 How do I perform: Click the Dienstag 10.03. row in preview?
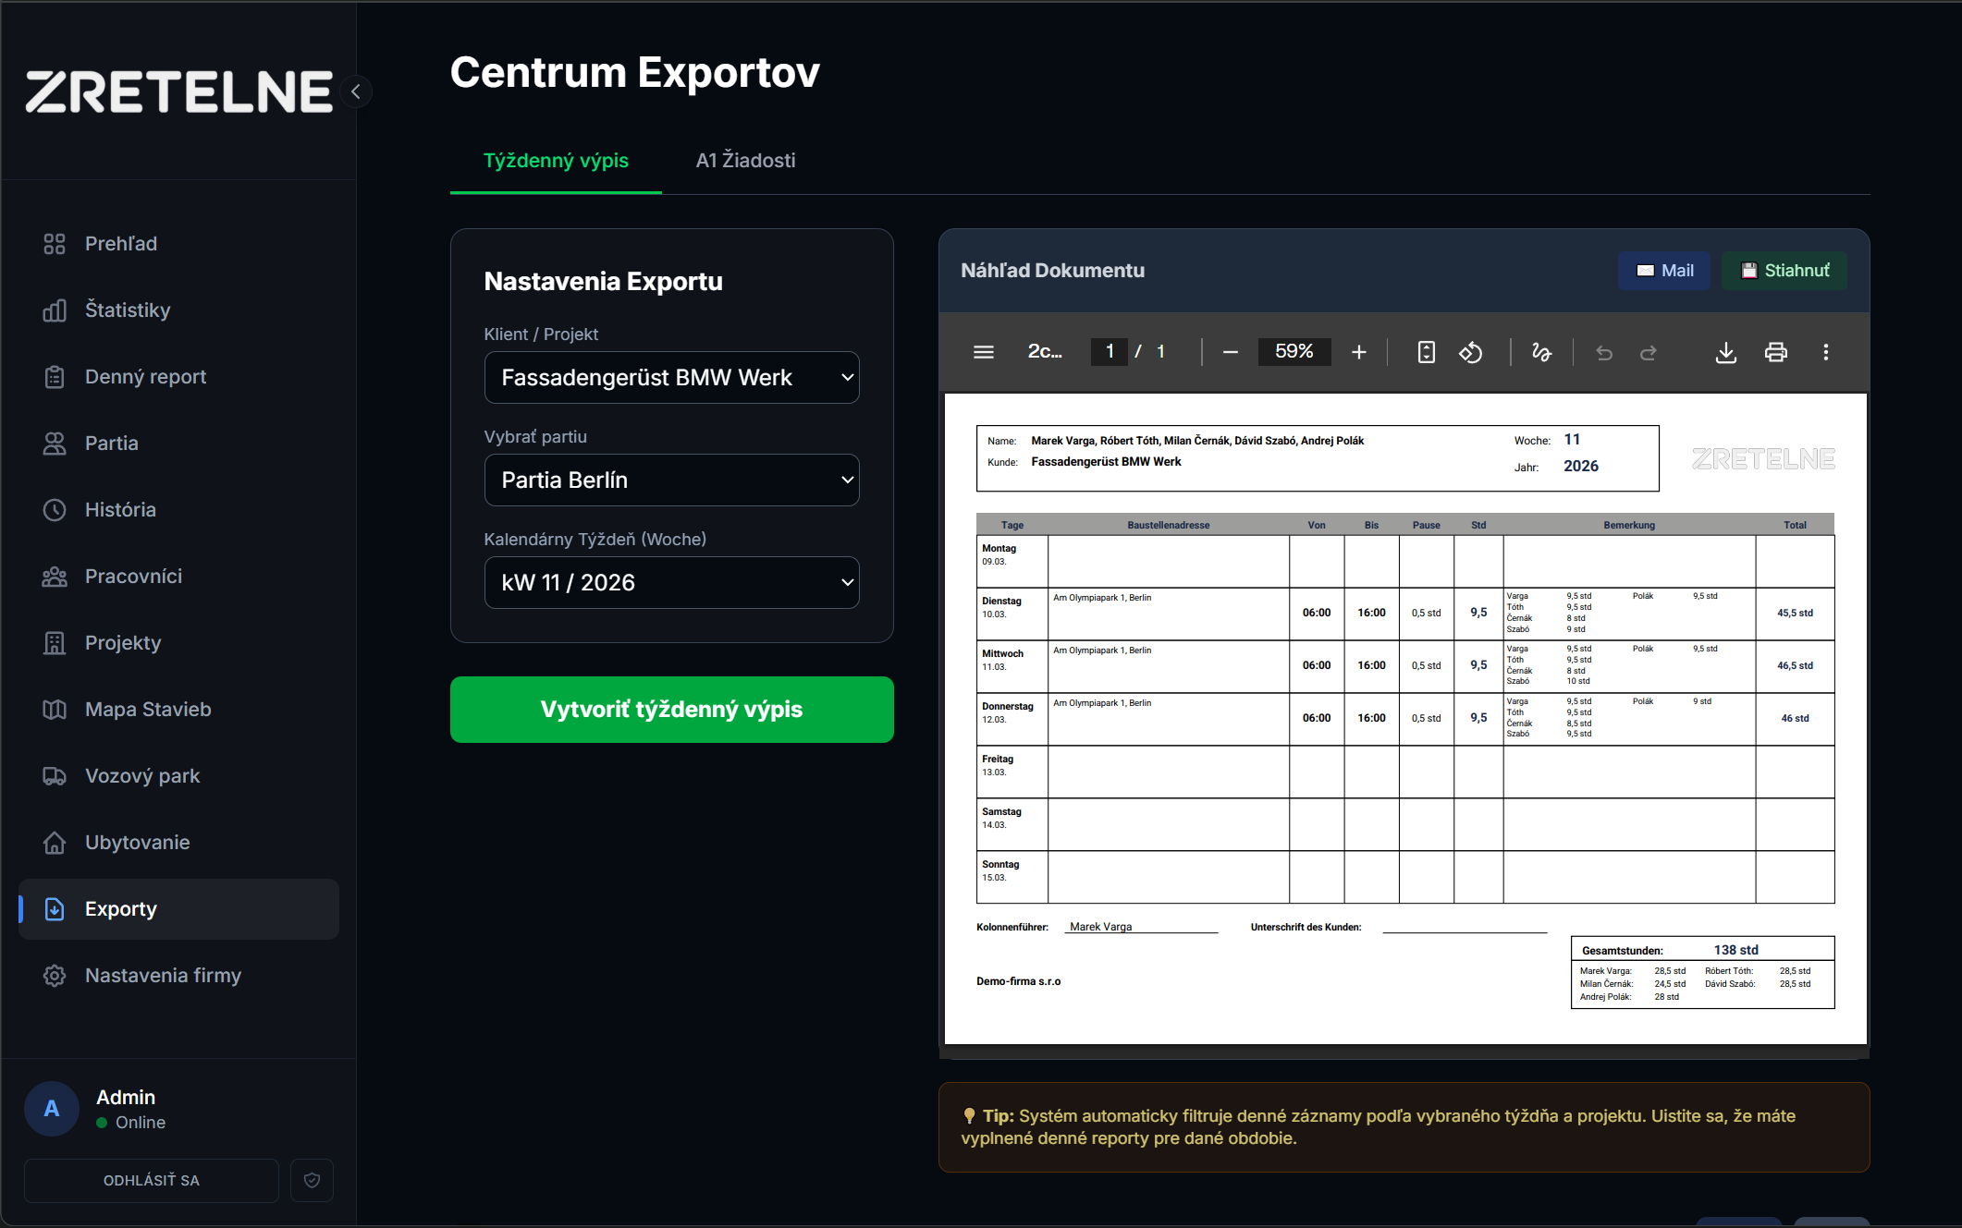point(1405,614)
